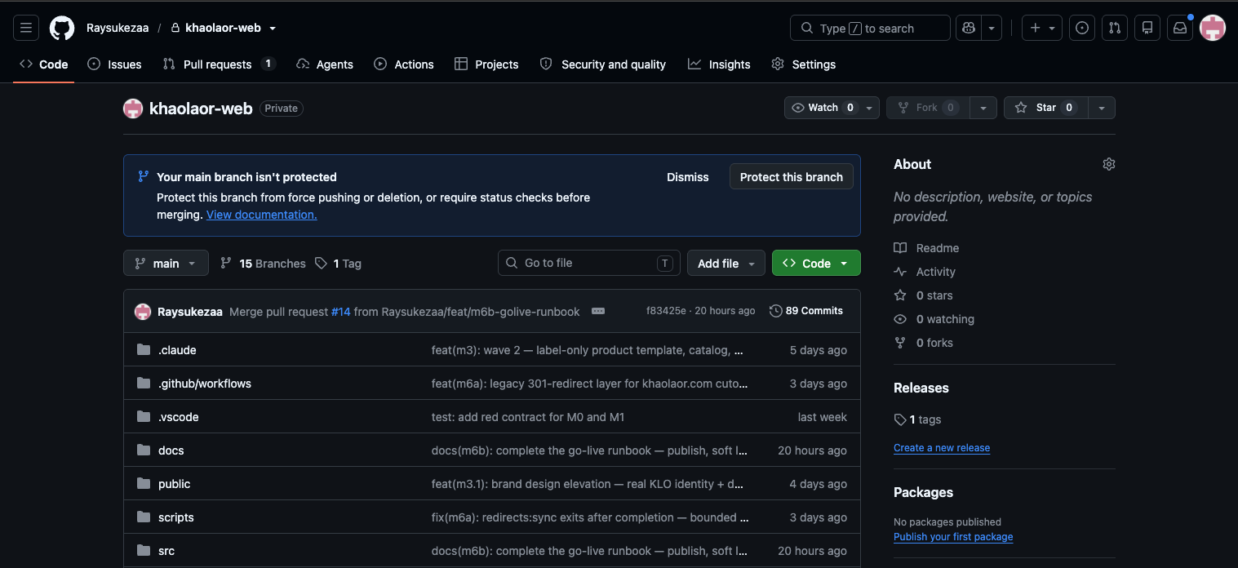Image resolution: width=1238 pixels, height=568 pixels.
Task: Open the 1 tags link under Releases
Action: [x=917, y=419]
